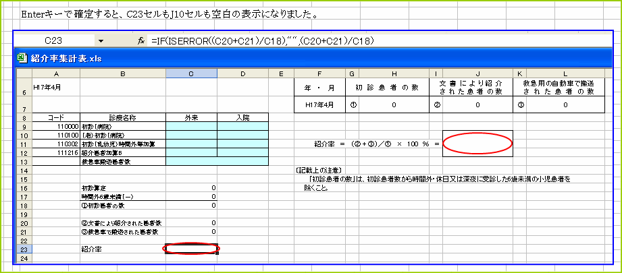Click the 年・月 header cell
The width and height of the screenshot is (622, 273).
click(x=319, y=87)
